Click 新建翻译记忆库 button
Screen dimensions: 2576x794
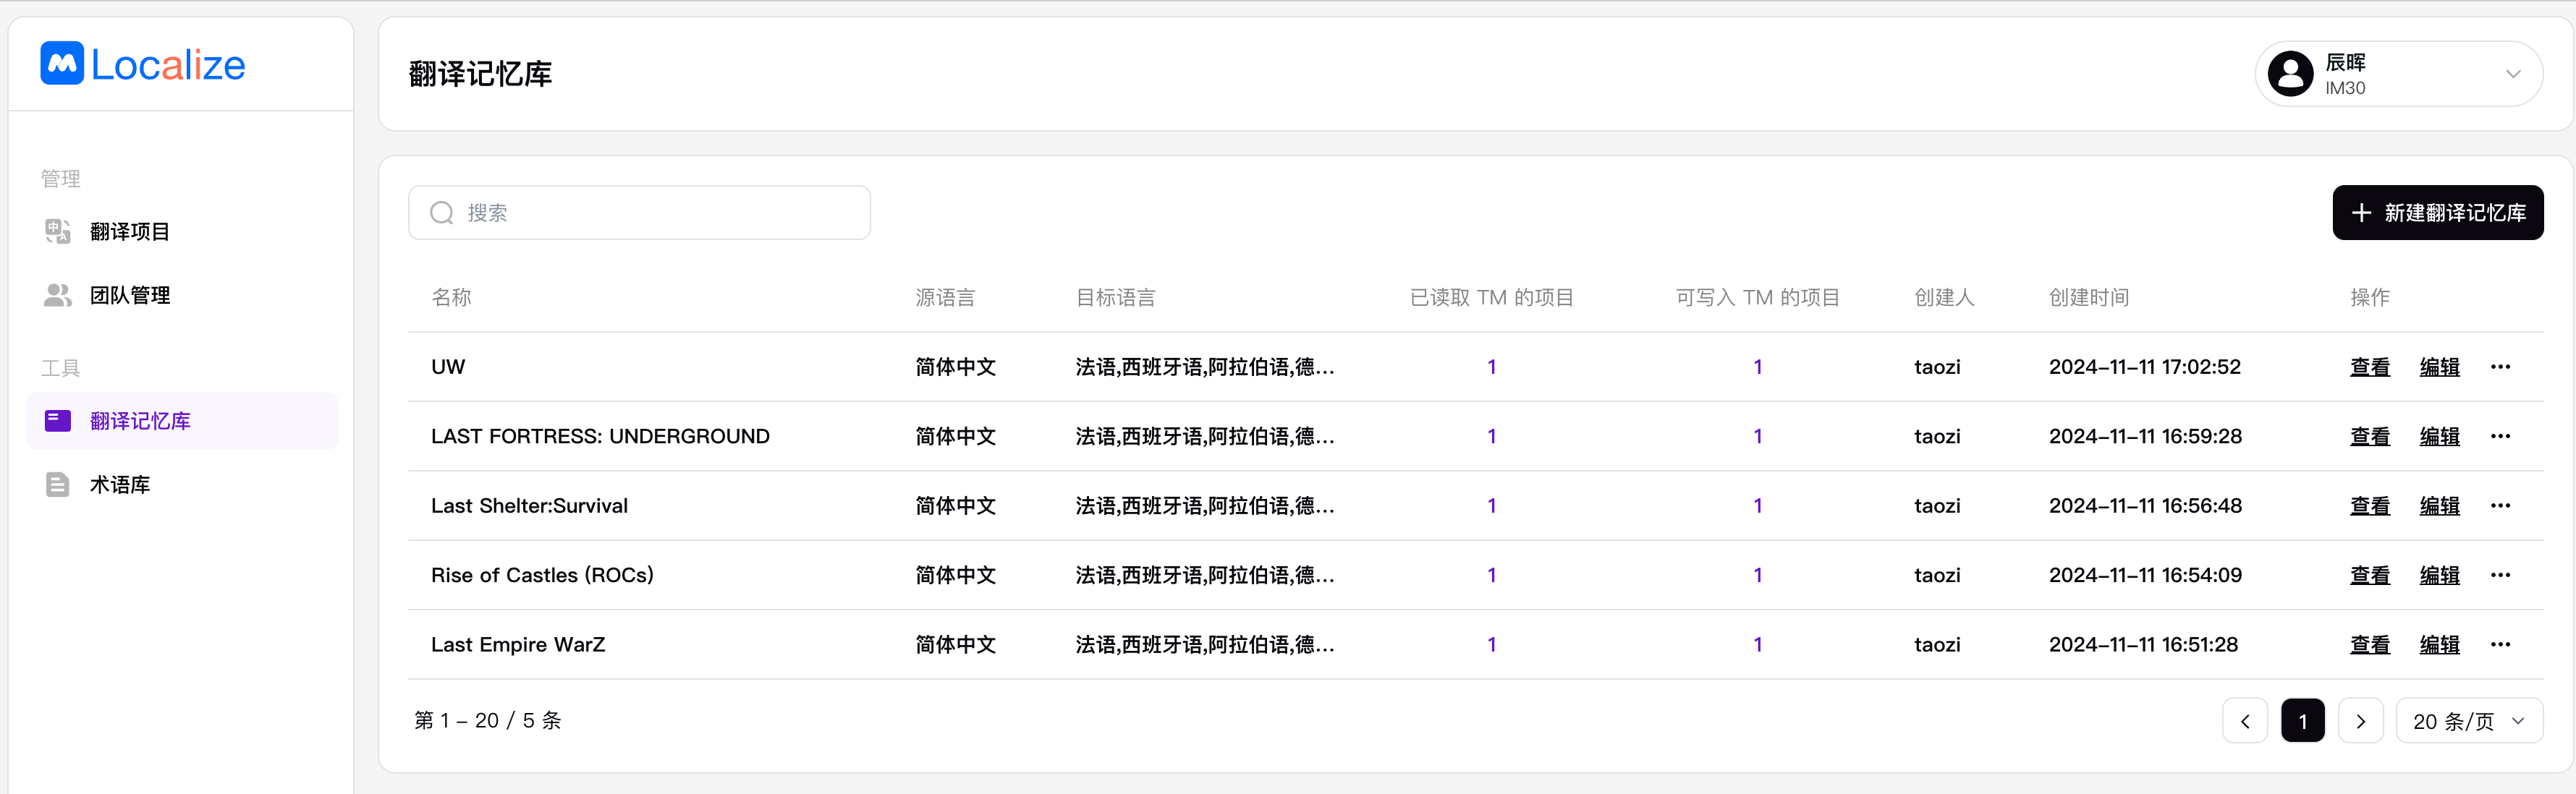click(2437, 213)
